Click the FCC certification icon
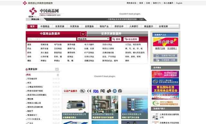The image size is (206, 124). coord(103,91)
